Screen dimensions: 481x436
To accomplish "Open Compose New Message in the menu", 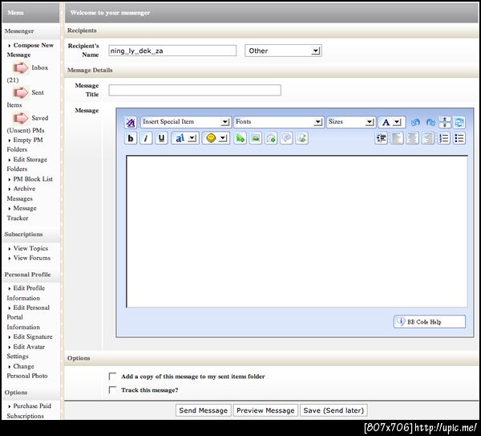I will point(30,50).
